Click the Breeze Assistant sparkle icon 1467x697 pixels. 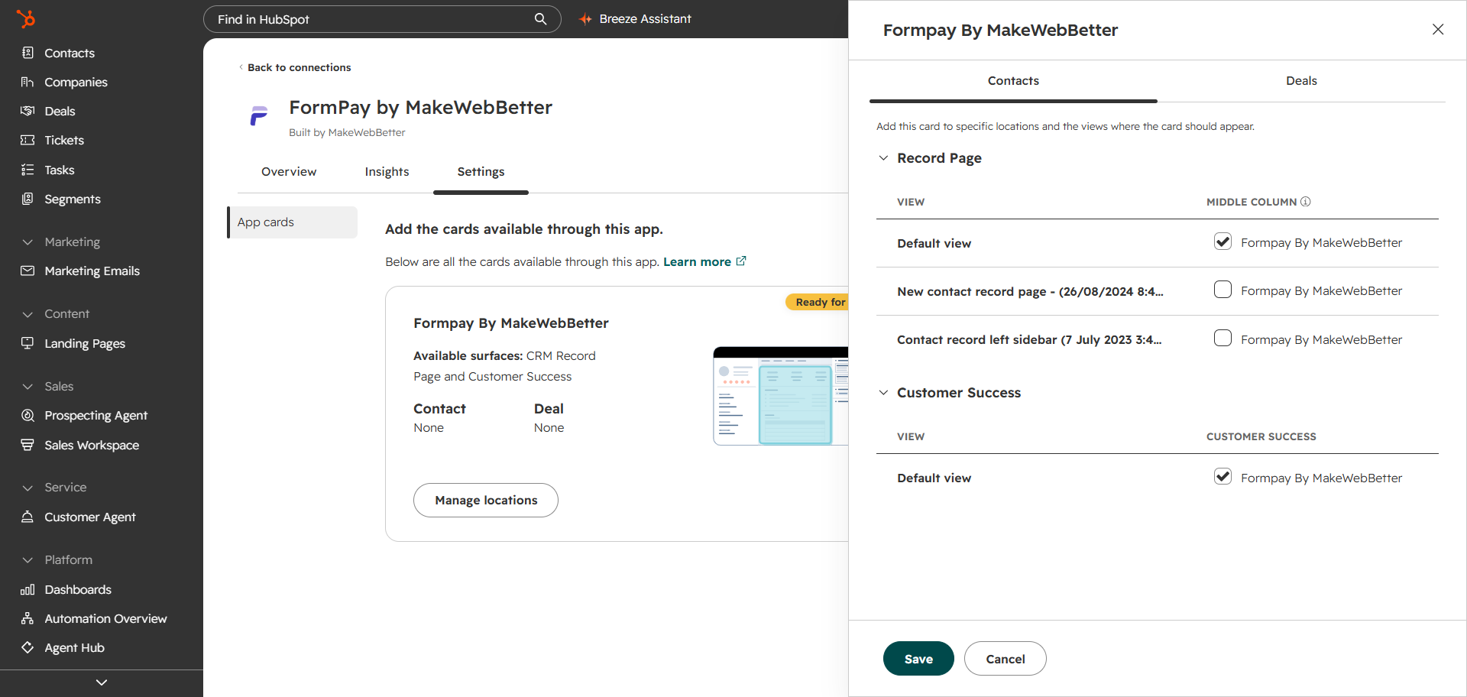point(586,19)
